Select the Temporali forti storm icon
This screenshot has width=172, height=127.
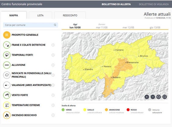(7, 55)
